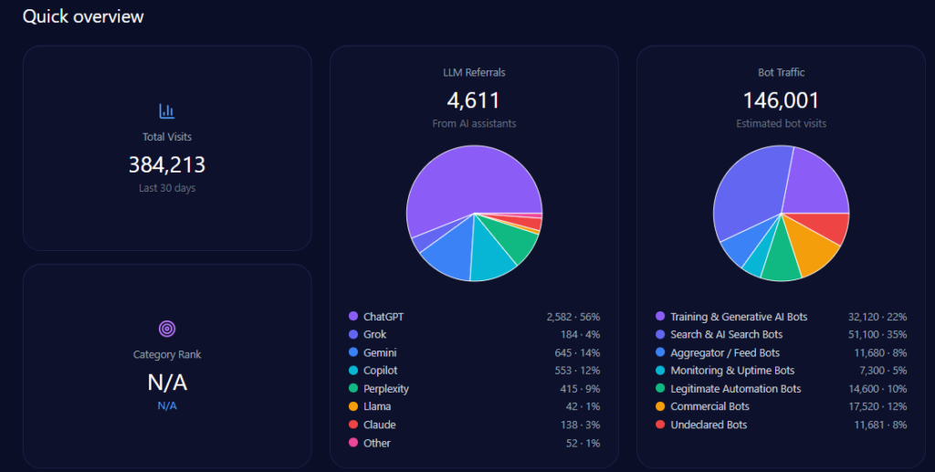The height and width of the screenshot is (472, 935).
Task: Click the Claude legend label
Action: [379, 425]
